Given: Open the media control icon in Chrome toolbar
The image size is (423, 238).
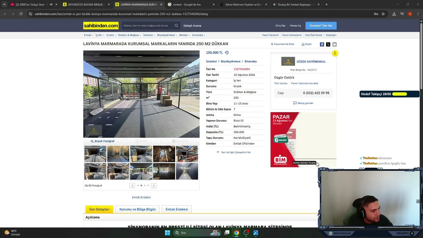Looking at the screenshot, I should 402,14.
